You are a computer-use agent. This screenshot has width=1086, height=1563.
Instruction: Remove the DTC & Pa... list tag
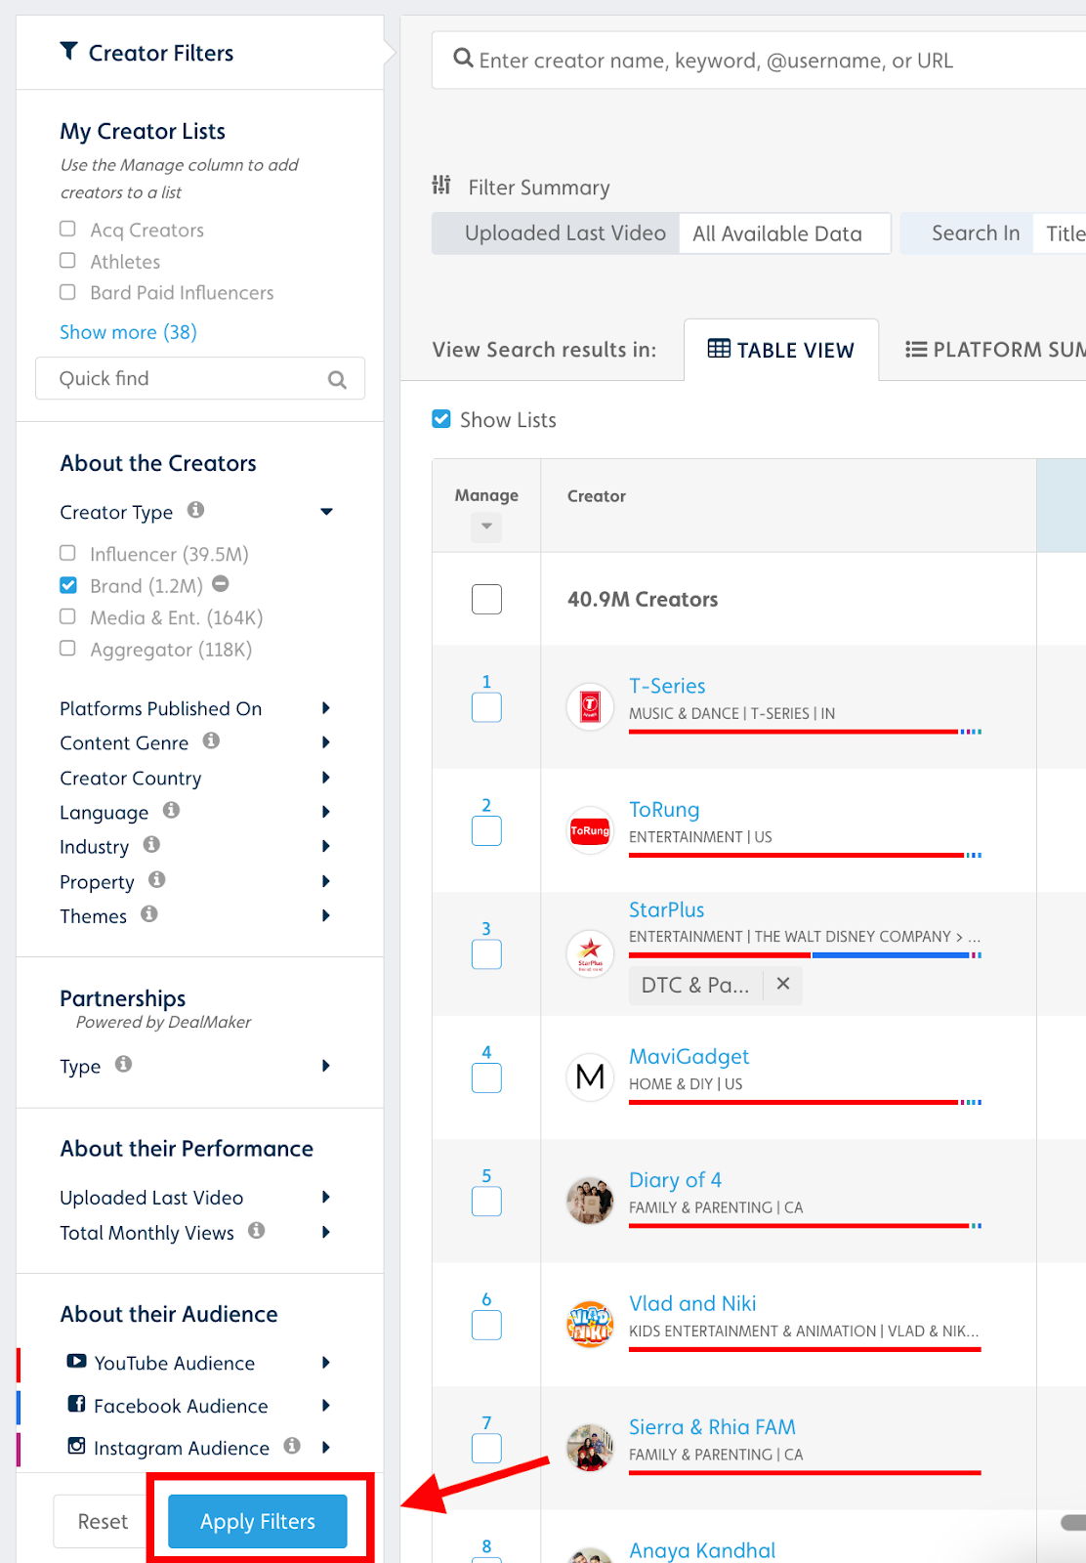click(x=783, y=984)
